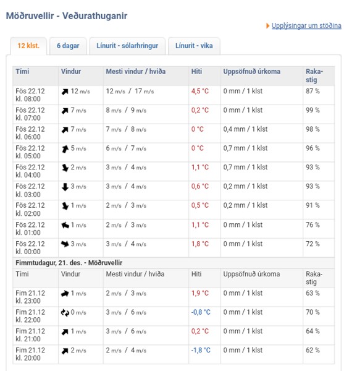Click orange triangle beside Upplýsingar um stöðina
The image size is (344, 371).
pos(267,25)
